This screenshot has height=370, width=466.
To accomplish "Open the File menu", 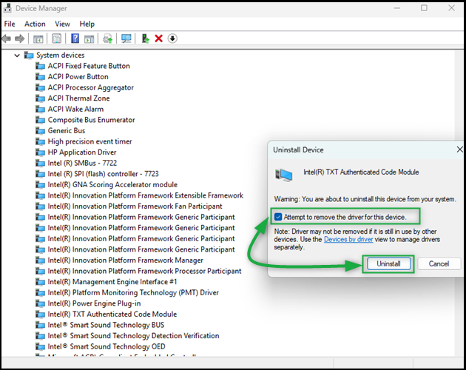I will [10, 24].
